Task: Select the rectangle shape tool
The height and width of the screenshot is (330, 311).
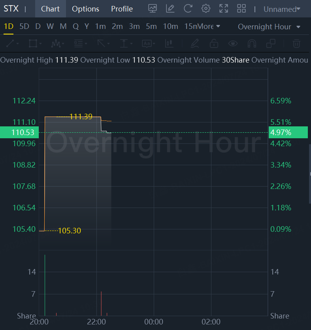Action: click(33, 44)
